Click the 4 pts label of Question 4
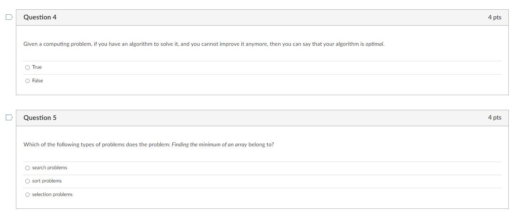Viewport: 515px width, 217px height. 494,17
